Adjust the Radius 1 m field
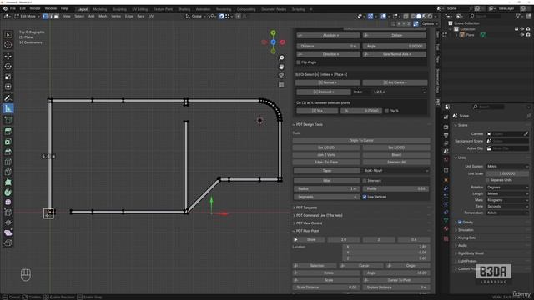The height and width of the screenshot is (300, 534). [x=326, y=189]
